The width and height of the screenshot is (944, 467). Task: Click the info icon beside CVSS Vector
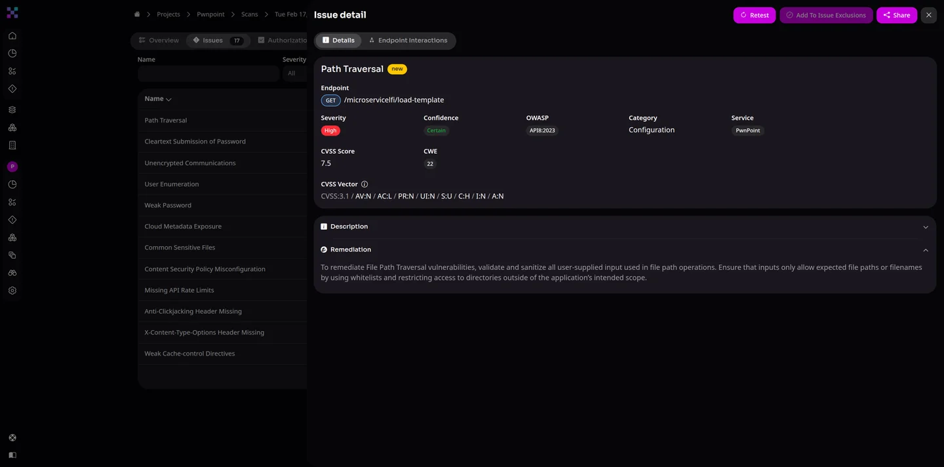coord(364,185)
